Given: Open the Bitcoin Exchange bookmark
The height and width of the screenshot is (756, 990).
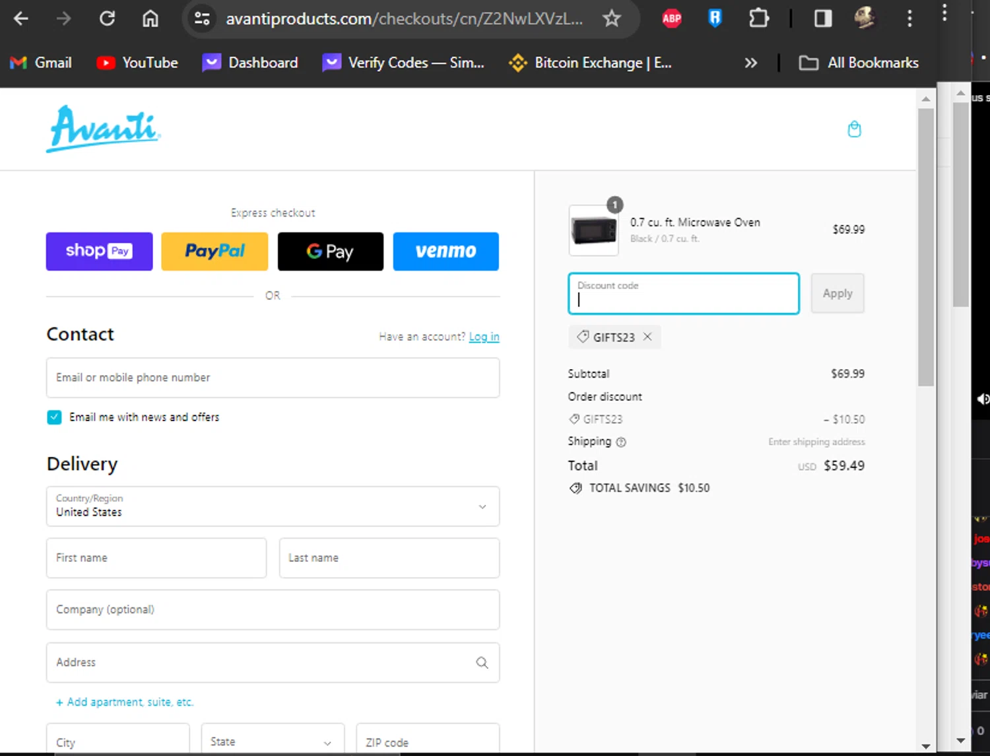Looking at the screenshot, I should [590, 63].
